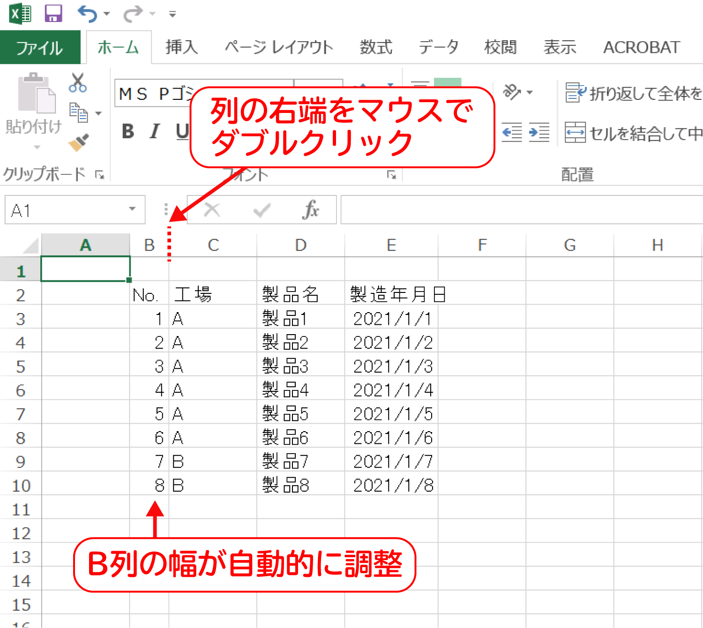Click the text orientation icon
Screen dimensions: 703x628
point(511,92)
